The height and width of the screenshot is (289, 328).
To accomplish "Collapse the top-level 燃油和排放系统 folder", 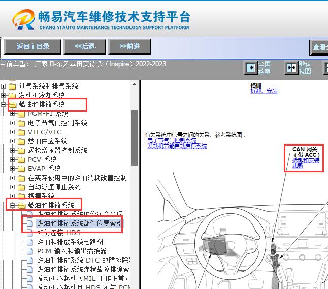I will pyautogui.click(x=4, y=104).
